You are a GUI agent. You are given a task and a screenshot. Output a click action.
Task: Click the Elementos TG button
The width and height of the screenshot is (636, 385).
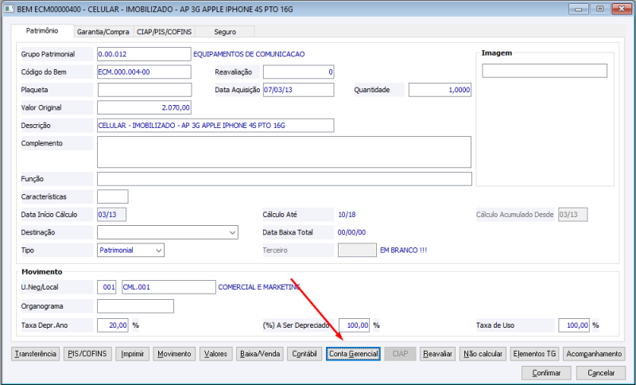pos(534,354)
